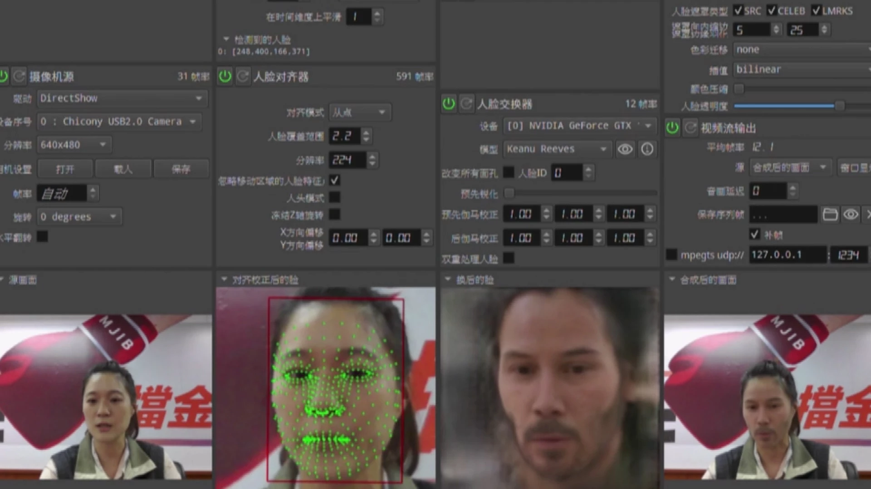The image size is (871, 489).
Task: Click the folder icon next to 保存序列帧
Action: [x=830, y=214]
